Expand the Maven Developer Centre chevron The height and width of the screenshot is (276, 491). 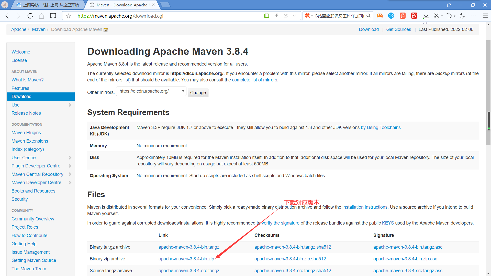tap(70, 183)
